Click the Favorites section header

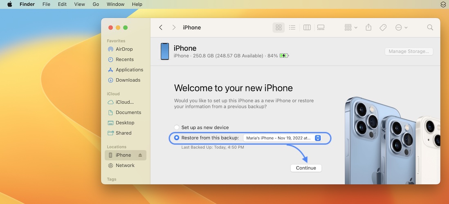click(116, 41)
